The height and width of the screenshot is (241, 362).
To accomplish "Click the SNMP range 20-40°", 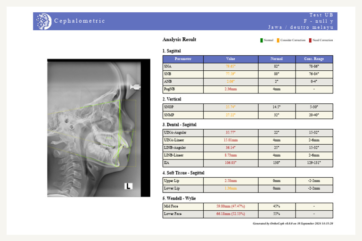I will [x=314, y=115].
